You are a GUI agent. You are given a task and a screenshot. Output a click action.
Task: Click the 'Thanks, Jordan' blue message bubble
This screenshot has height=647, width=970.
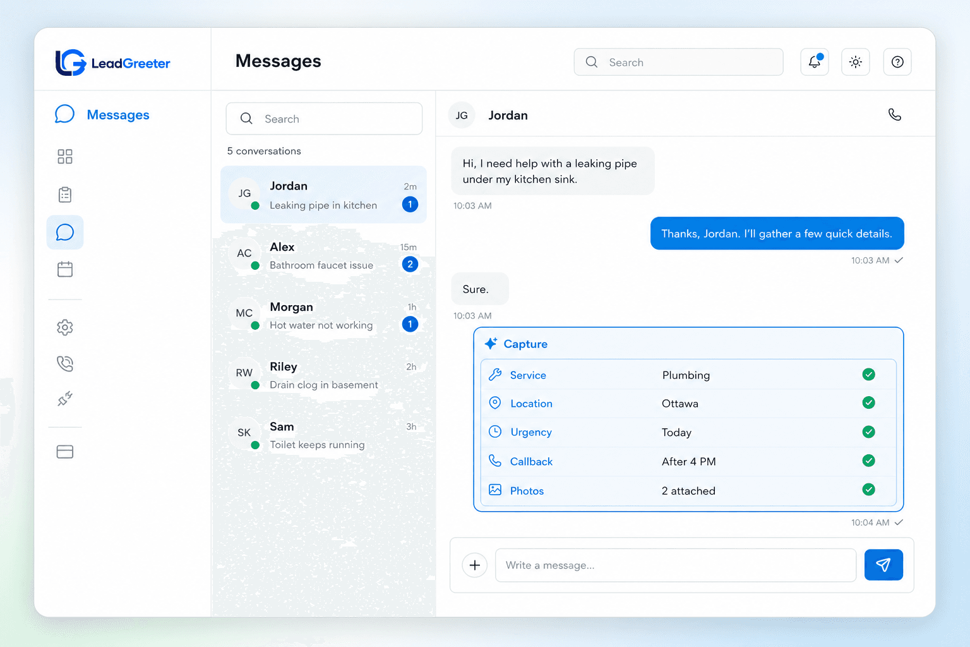777,233
